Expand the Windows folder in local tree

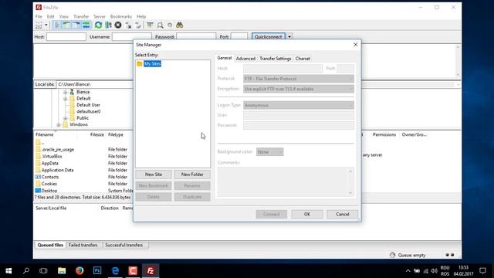point(59,125)
